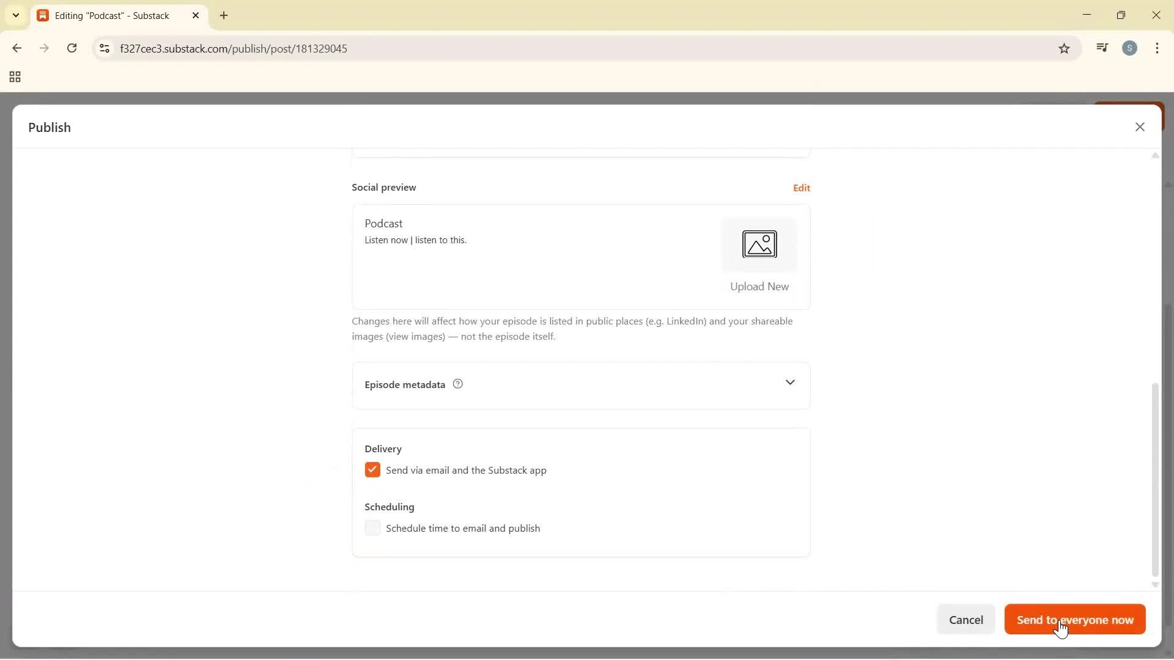Click the browser back arrow

tap(17, 48)
